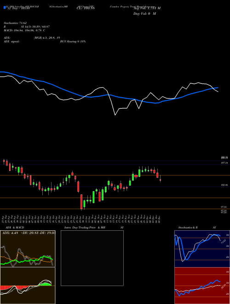Click the '(MGR) 4.5, 20.8, 19' values
Screen dimensions: 230x304
point(47,38)
